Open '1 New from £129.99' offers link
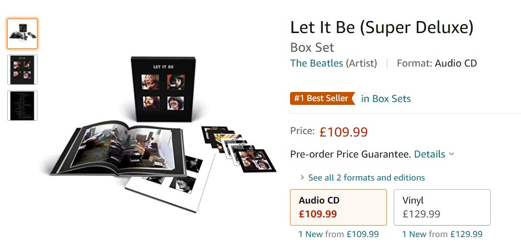This screenshot has width=521, height=250. (x=442, y=234)
